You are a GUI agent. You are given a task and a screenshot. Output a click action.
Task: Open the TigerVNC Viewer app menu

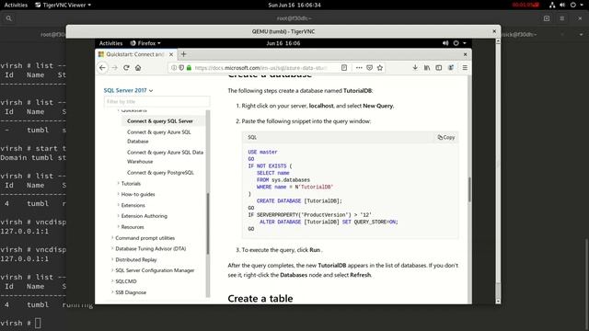click(x=63, y=5)
